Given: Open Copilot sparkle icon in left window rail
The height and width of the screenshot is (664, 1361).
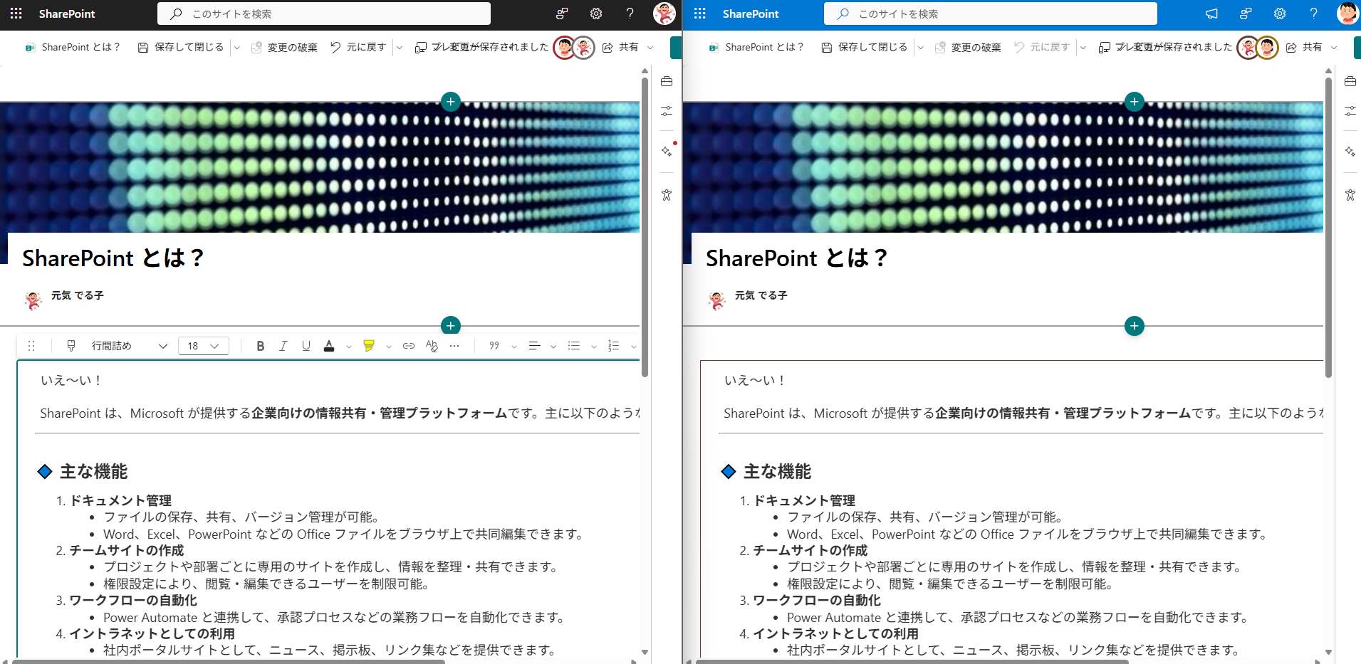Looking at the screenshot, I should tap(667, 151).
